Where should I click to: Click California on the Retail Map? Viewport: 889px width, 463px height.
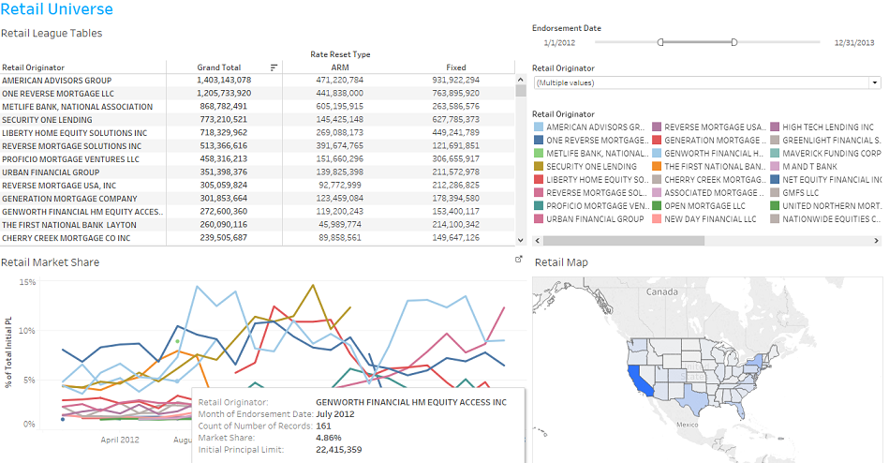point(638,381)
